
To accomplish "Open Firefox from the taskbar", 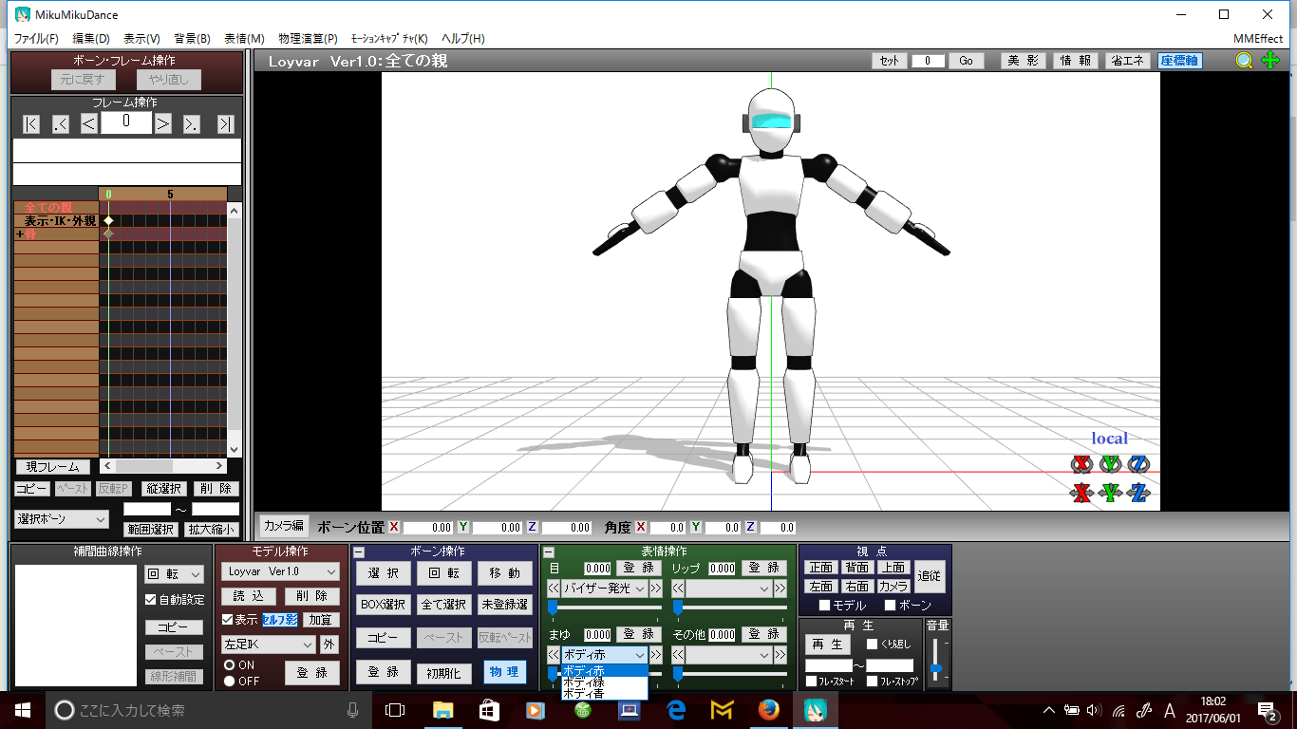I will [768, 710].
